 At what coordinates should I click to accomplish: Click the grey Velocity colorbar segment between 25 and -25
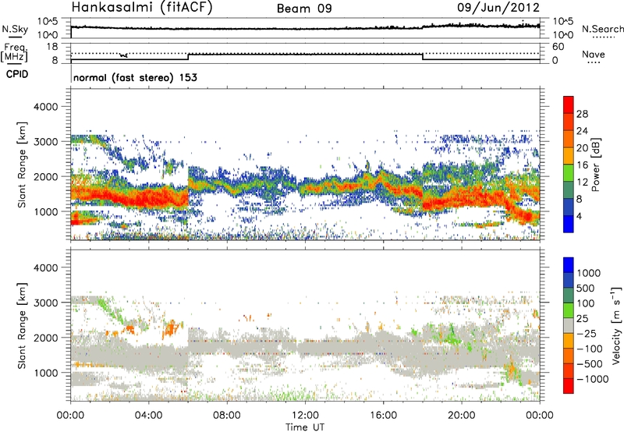569,325
